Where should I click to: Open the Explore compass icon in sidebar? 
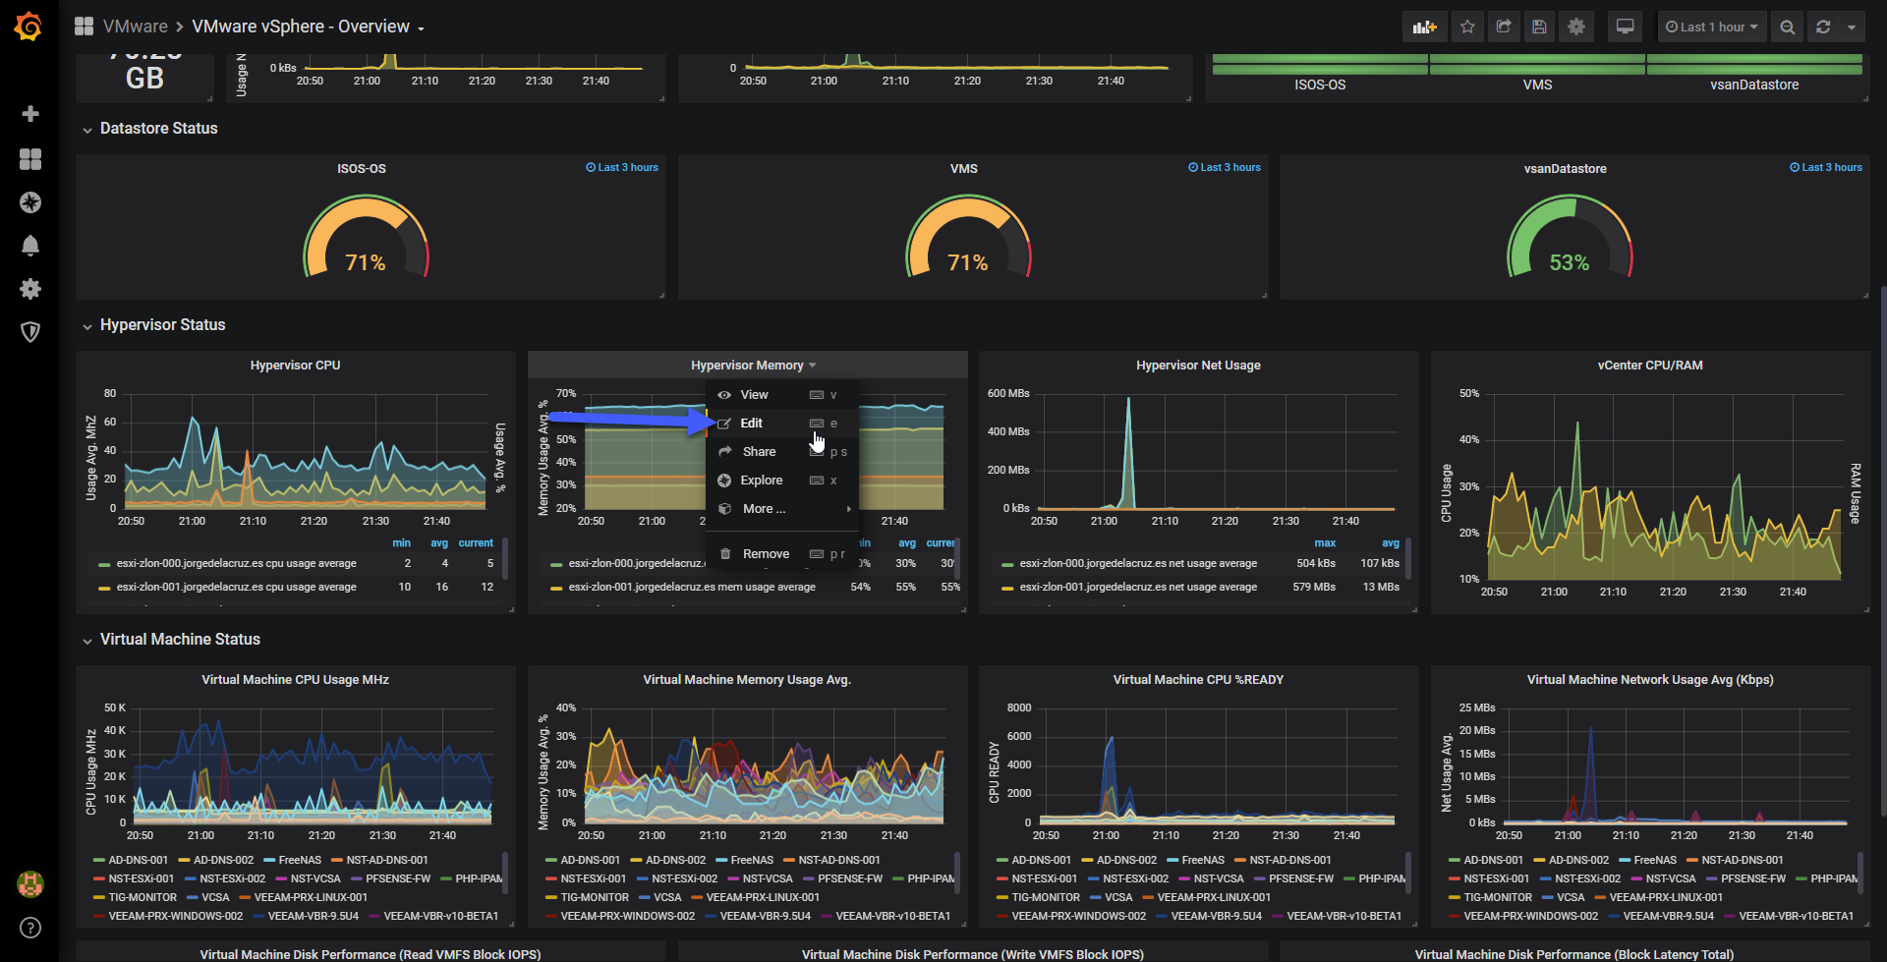pos(30,202)
